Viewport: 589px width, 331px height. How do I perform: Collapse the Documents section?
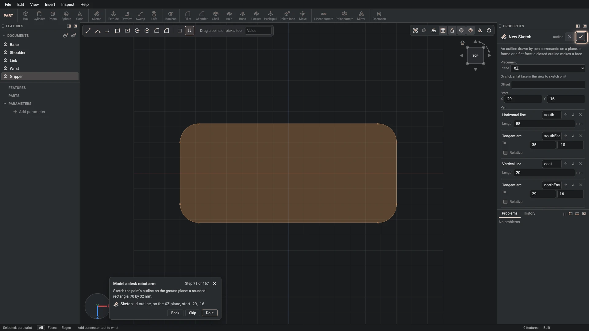pos(4,36)
